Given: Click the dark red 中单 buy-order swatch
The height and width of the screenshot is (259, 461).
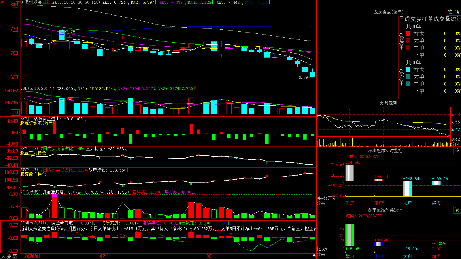Looking at the screenshot, I should [408, 48].
